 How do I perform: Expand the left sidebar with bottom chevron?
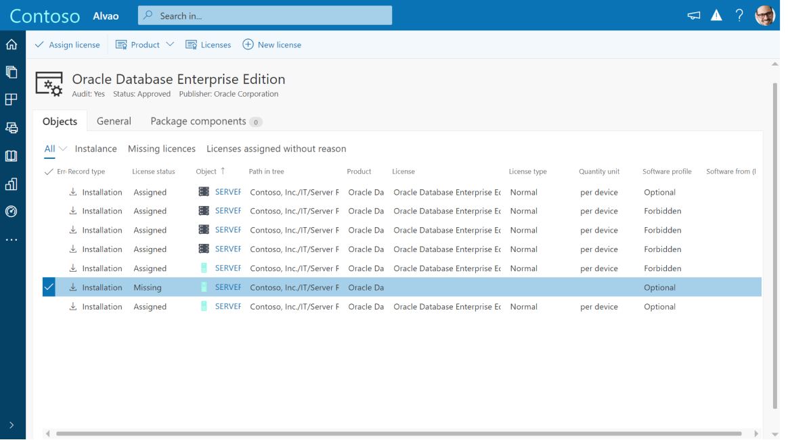12,425
